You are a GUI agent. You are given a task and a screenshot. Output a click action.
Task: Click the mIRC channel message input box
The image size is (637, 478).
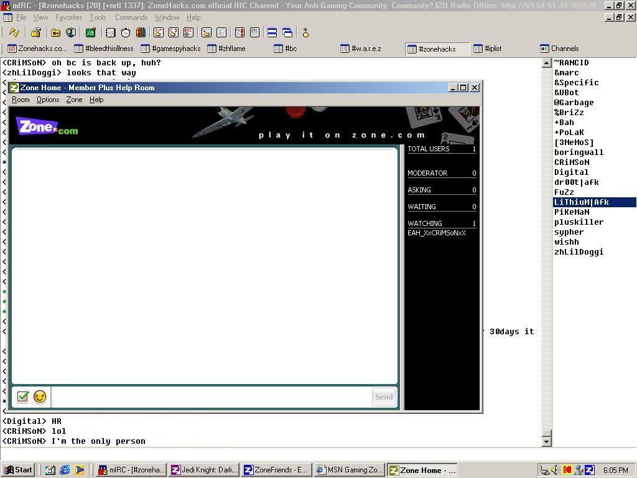coord(318,454)
